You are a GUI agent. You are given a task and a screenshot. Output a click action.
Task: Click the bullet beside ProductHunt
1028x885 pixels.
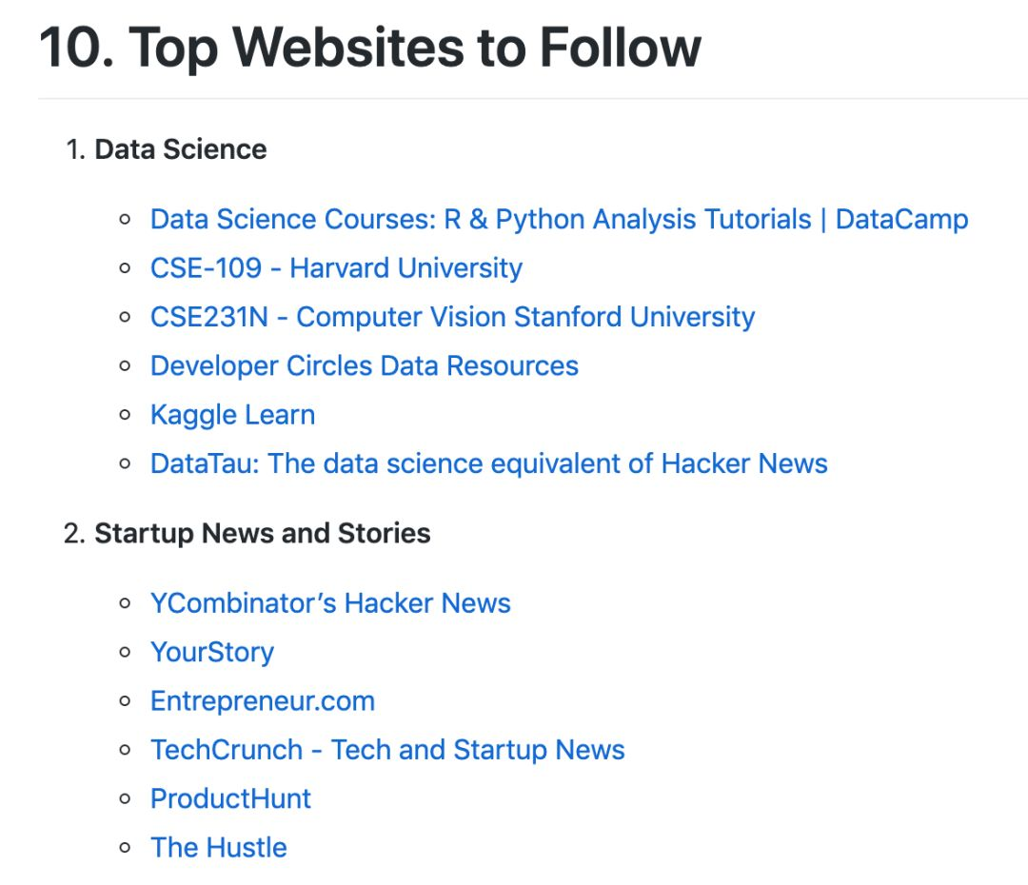coord(126,798)
